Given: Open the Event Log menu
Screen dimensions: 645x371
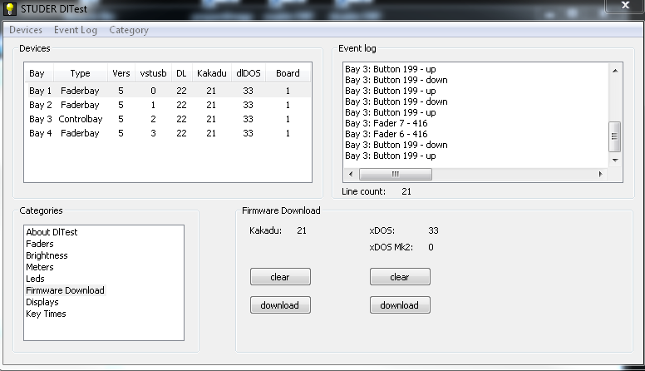Looking at the screenshot, I should pos(76,30).
